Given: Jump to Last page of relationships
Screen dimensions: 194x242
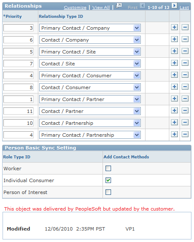Looking at the screenshot, I should [184, 7].
